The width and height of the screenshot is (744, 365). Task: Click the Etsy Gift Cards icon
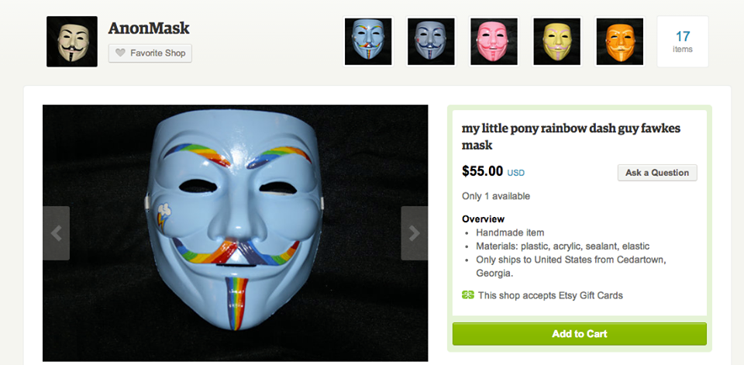tap(467, 295)
